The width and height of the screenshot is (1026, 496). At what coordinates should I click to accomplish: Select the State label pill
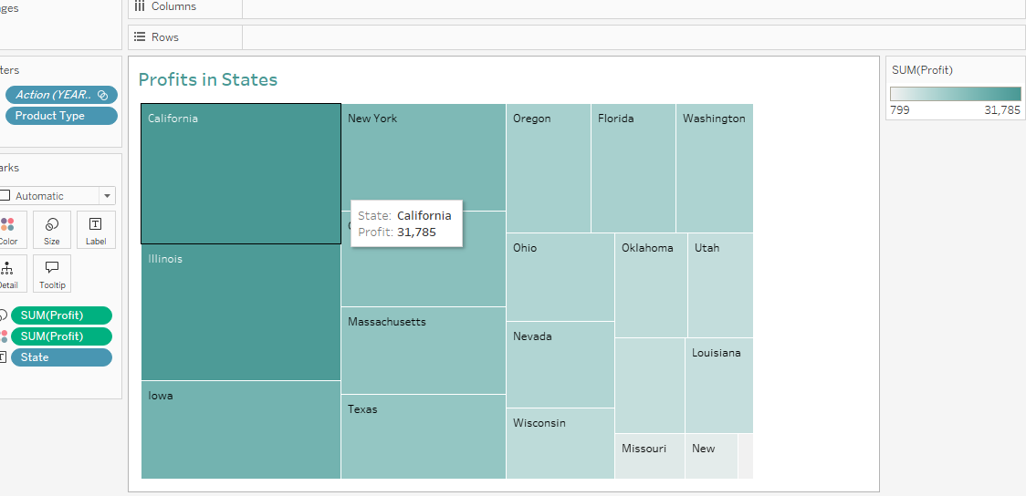pyautogui.click(x=61, y=357)
